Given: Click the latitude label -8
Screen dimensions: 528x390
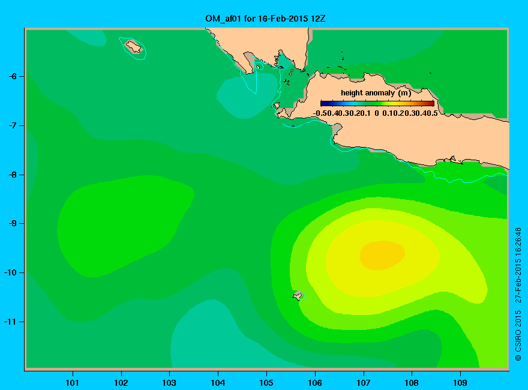Looking at the screenshot, I should coord(13,175).
